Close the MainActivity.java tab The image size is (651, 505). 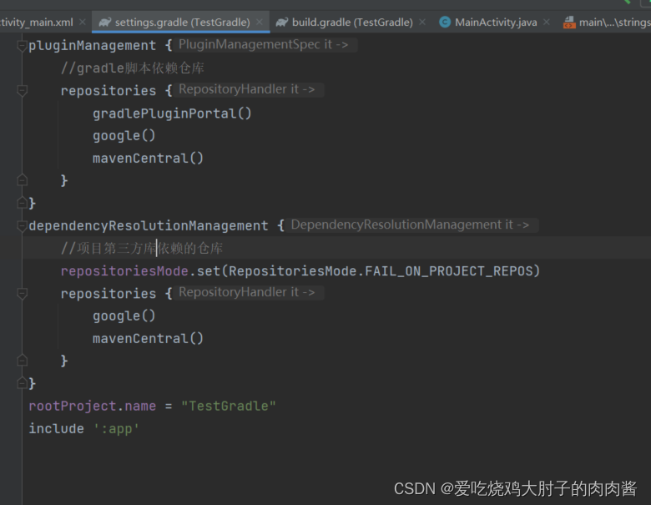coord(547,22)
